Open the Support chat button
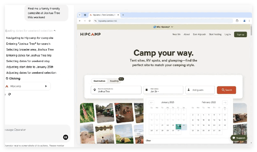The image size is (257, 152). point(239,138)
